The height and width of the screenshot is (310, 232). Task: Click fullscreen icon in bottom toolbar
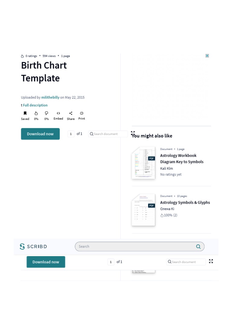(x=211, y=261)
